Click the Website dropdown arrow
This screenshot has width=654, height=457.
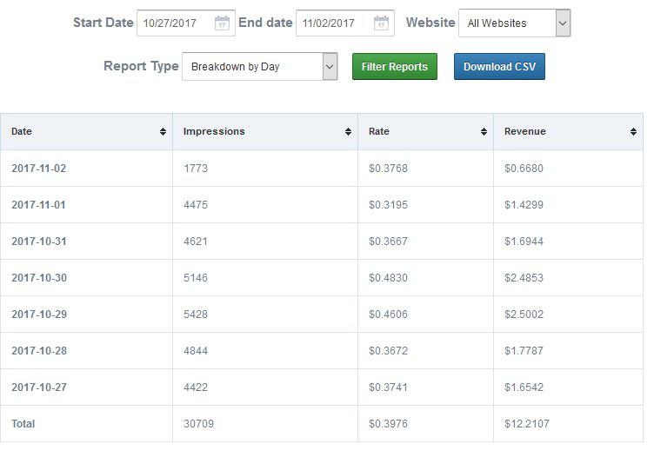tap(563, 23)
